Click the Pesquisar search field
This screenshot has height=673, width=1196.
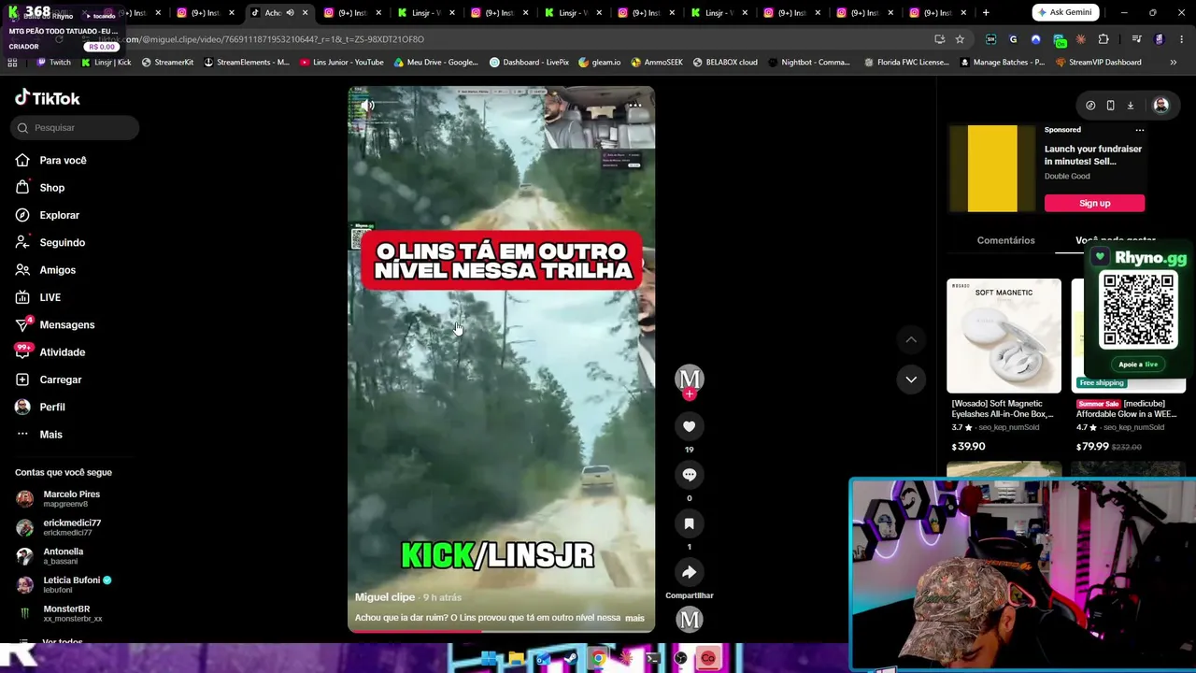click(77, 128)
